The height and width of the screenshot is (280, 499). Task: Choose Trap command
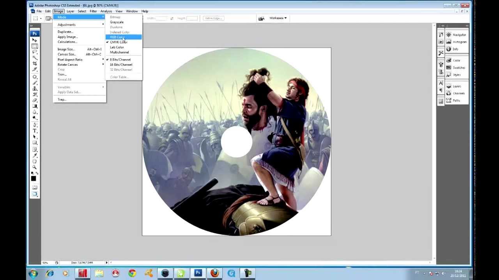click(79, 100)
